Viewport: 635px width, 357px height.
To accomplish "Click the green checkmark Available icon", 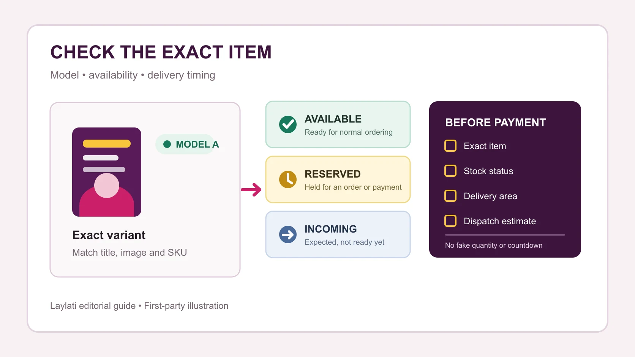I will (288, 124).
